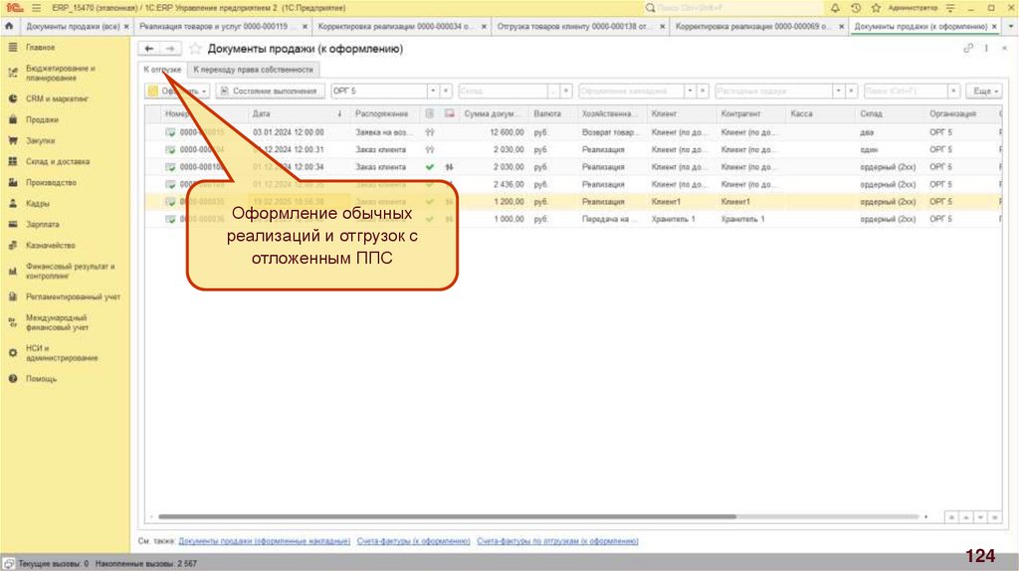Viewport: 1019px width, 571px height.
Task: Switch to К переходу права собственности tab
Action: point(253,70)
